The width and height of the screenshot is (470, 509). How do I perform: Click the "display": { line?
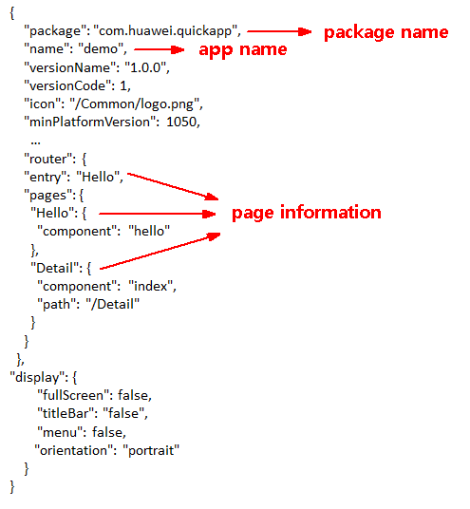pos(43,378)
